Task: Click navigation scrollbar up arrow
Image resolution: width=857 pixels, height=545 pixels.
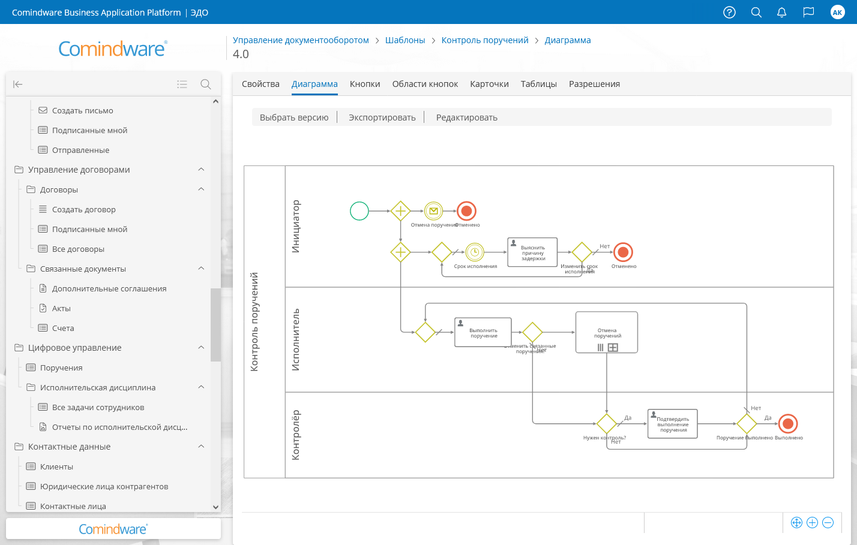Action: (215, 101)
